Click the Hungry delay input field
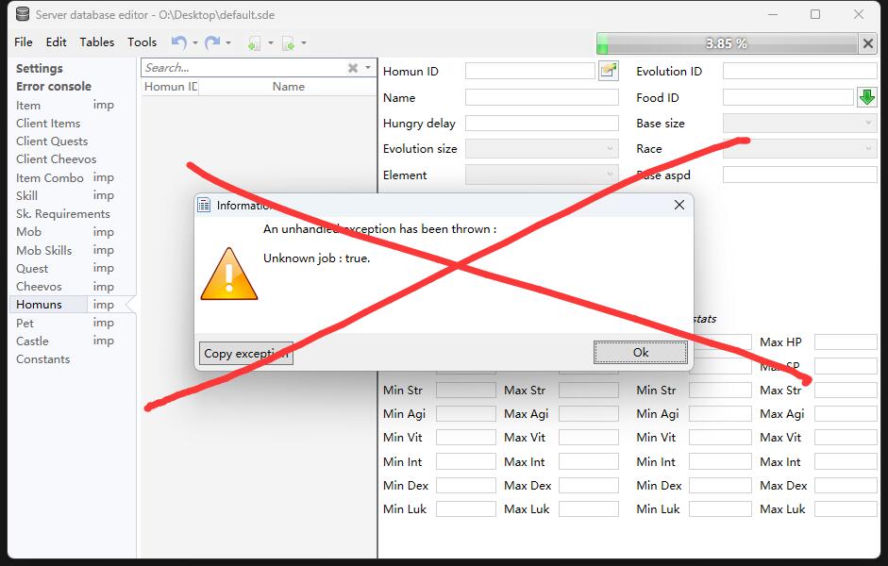 tap(542, 124)
